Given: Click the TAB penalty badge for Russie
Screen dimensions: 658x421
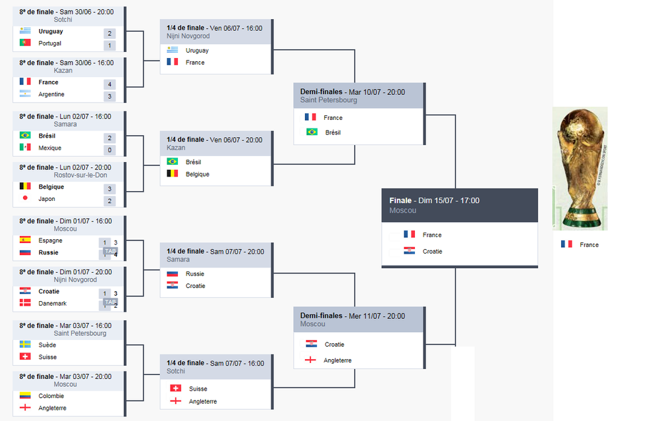Looking at the screenshot, I should 111,251.
